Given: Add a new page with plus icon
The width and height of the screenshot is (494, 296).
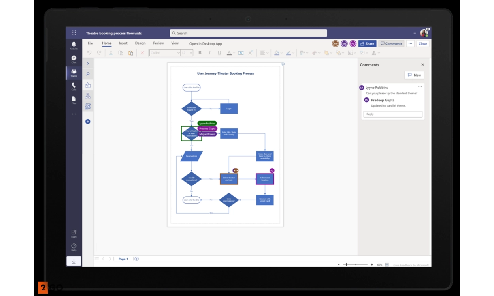Looking at the screenshot, I should point(137,259).
